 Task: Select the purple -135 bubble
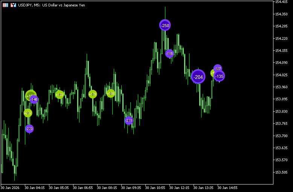point(219,76)
